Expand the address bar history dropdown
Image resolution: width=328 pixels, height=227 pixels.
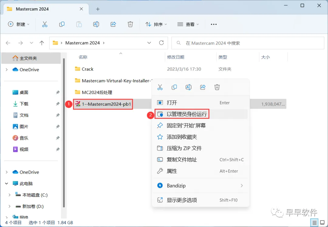pyautogui.click(x=149, y=43)
